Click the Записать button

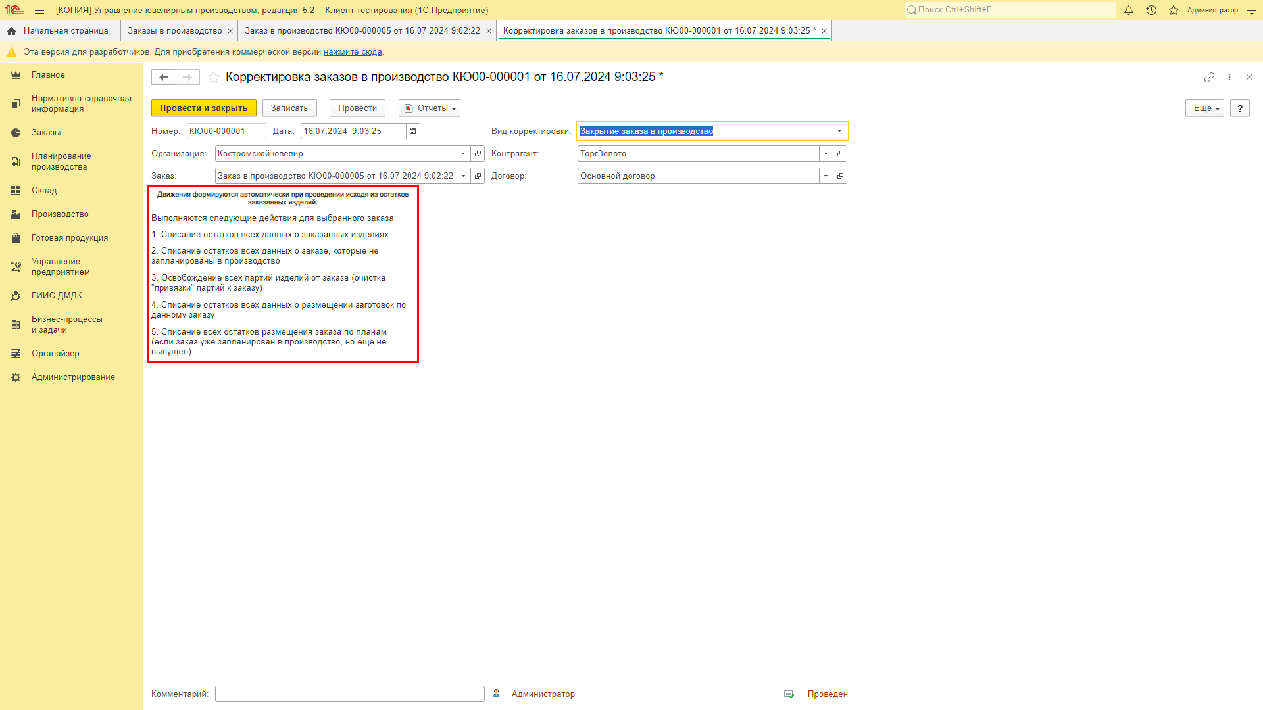(x=289, y=108)
